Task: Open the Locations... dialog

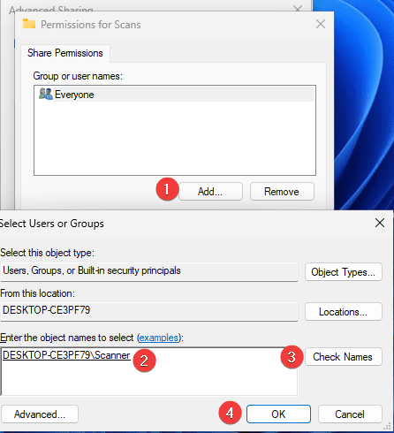Action: click(x=344, y=312)
